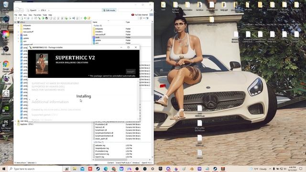Collapse the LOG File group header
The width and height of the screenshot is (306, 172).
(98, 142)
